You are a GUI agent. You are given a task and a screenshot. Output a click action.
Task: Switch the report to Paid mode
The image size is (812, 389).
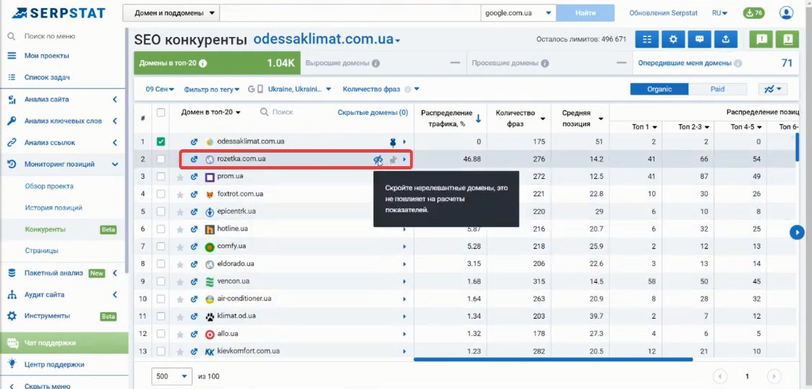click(717, 88)
